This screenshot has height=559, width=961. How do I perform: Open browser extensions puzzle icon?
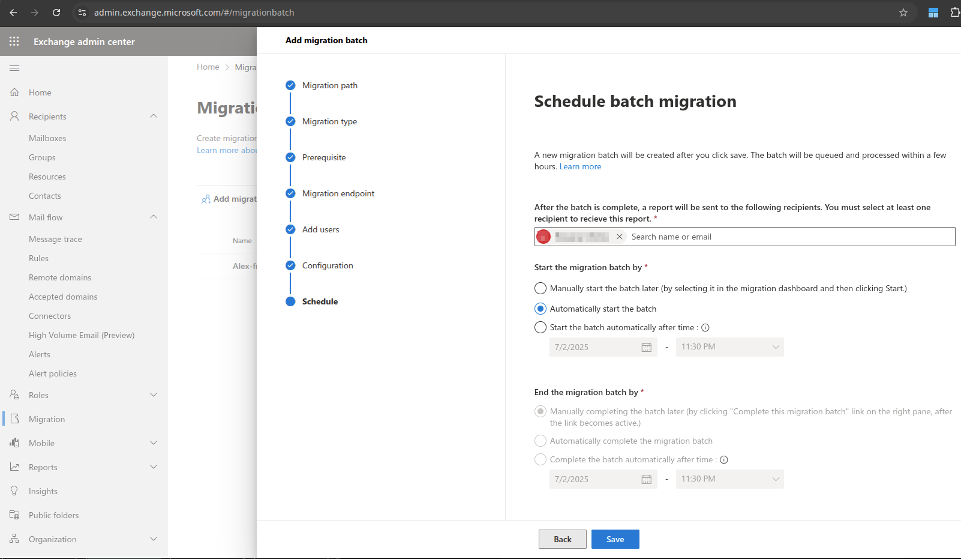pos(955,13)
